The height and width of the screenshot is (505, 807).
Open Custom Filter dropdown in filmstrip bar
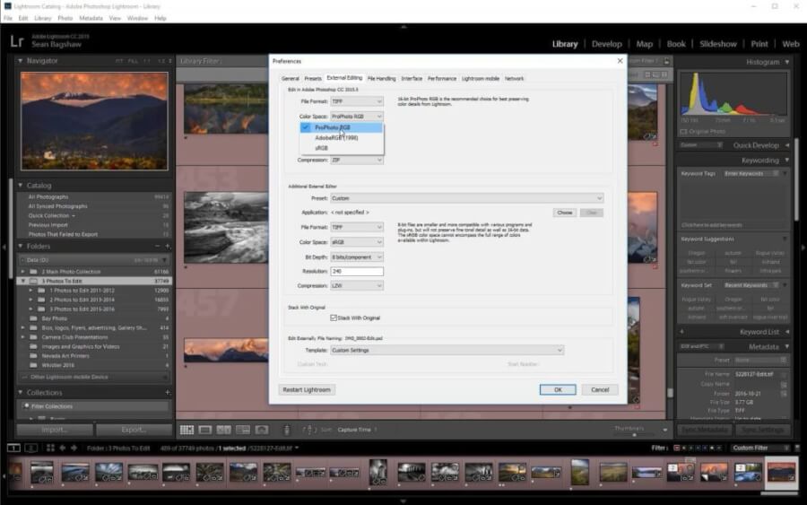click(x=759, y=448)
